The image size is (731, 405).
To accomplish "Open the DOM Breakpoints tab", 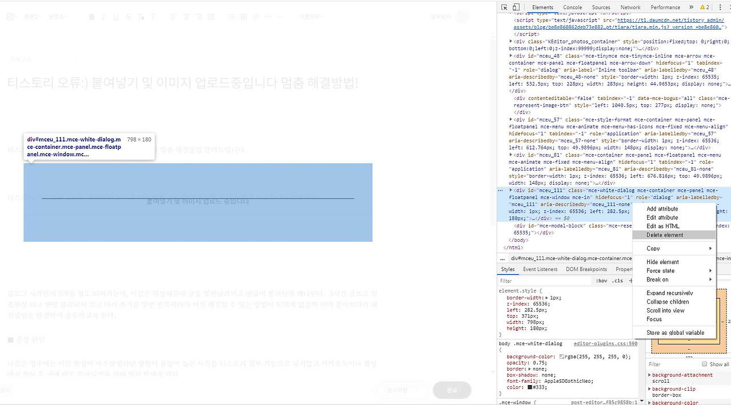I will tap(587, 269).
